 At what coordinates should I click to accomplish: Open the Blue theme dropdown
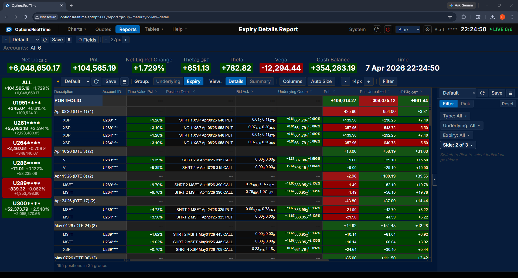408,29
